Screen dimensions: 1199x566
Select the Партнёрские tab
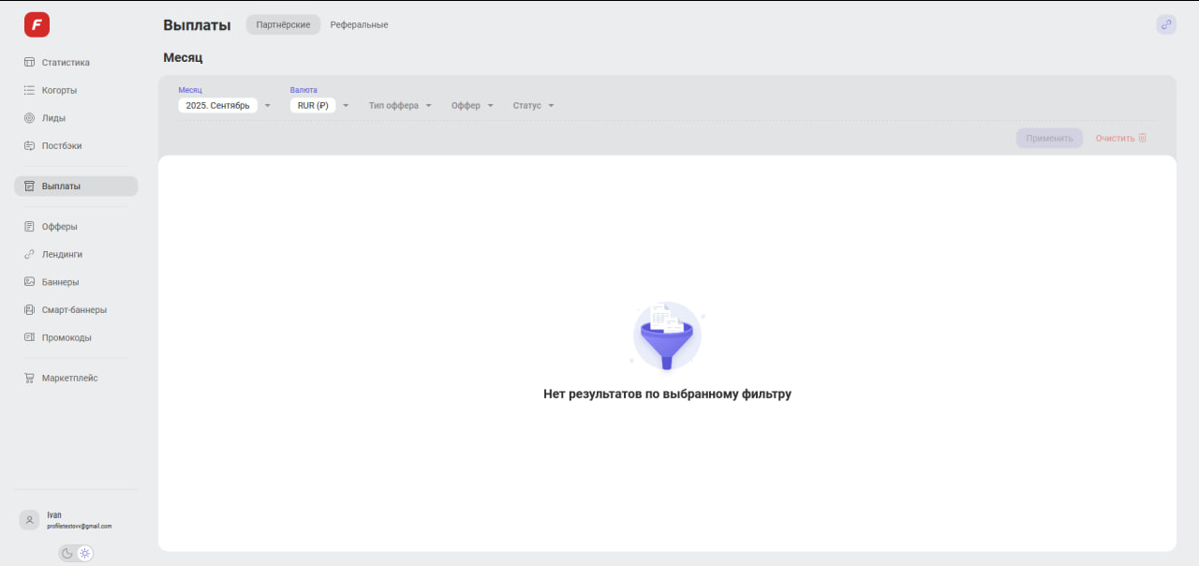(x=283, y=25)
